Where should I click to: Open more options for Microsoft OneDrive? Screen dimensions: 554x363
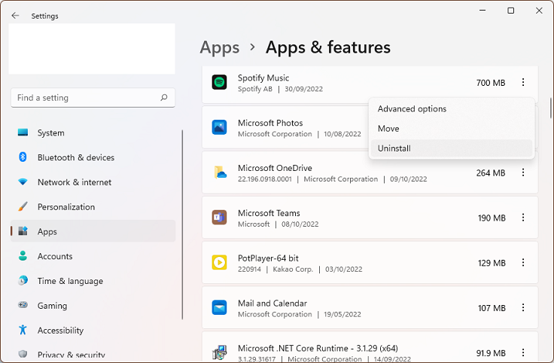pos(523,172)
